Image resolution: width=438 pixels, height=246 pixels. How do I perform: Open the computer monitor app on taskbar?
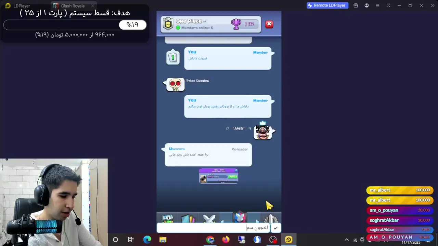(x=242, y=240)
